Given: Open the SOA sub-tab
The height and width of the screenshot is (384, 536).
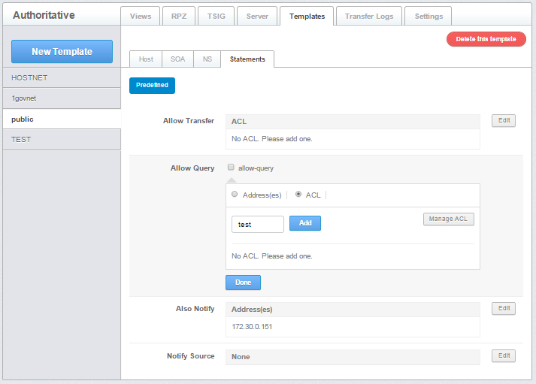Looking at the screenshot, I should pos(177,59).
